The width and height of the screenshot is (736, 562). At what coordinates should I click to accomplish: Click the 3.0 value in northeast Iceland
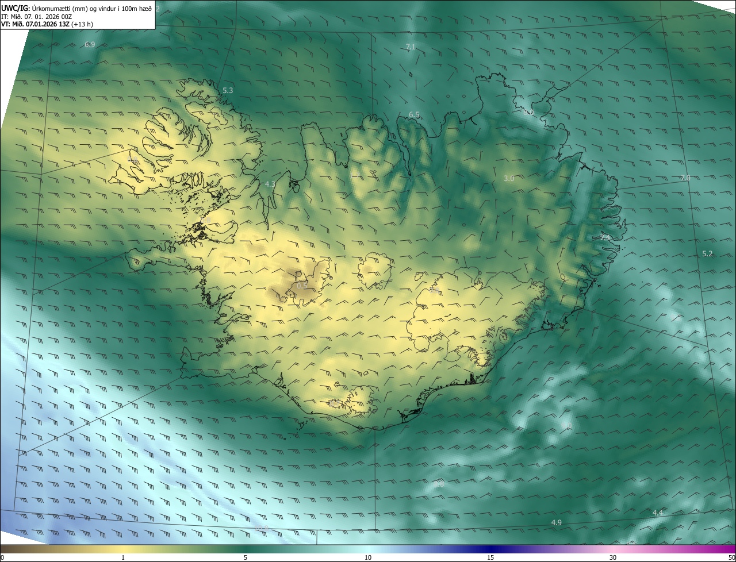[509, 179]
